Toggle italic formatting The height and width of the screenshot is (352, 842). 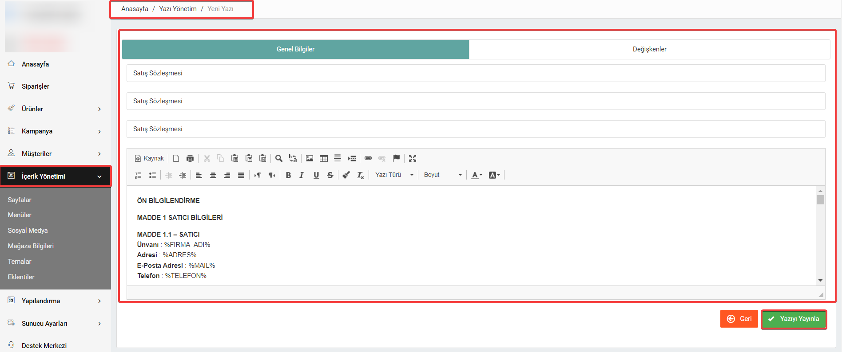pyautogui.click(x=302, y=175)
